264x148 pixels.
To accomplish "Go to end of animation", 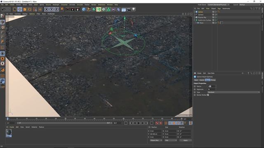I will click(151, 123).
